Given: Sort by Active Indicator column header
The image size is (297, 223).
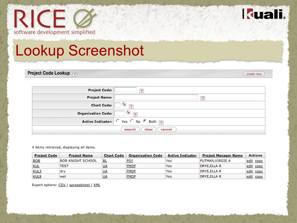Looking at the screenshot, I should click(x=182, y=155).
